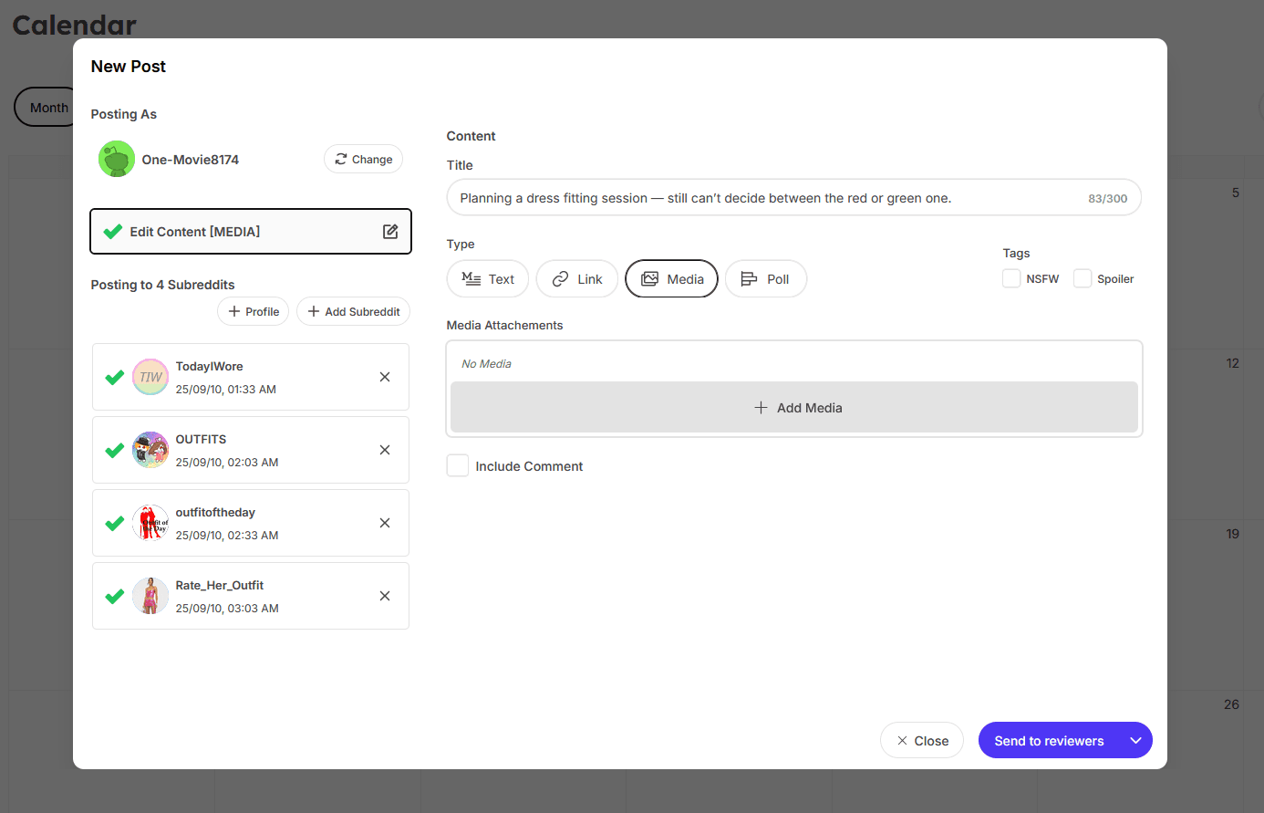Screen dimensions: 1264x813
Task: Open the Month view selector
Action: 49,107
